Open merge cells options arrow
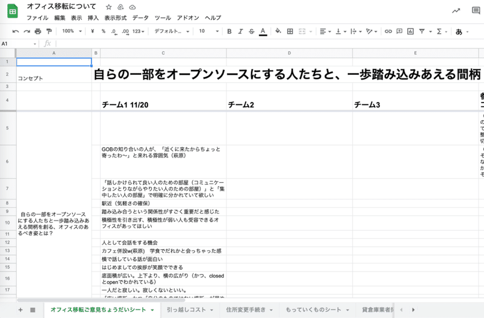484x318 pixels. [x=311, y=32]
